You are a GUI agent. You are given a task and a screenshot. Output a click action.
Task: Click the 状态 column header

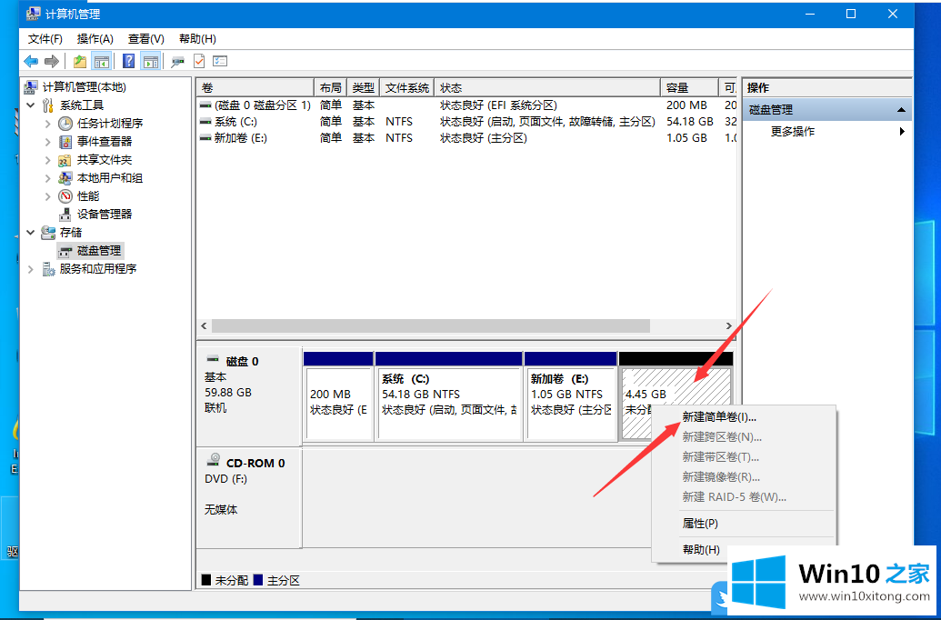547,87
